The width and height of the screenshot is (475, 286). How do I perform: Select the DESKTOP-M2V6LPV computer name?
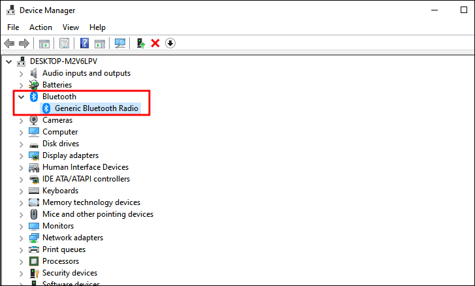[x=64, y=61]
